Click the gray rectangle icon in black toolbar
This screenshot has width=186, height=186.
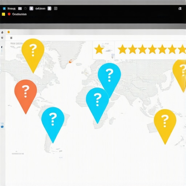click(20, 8)
